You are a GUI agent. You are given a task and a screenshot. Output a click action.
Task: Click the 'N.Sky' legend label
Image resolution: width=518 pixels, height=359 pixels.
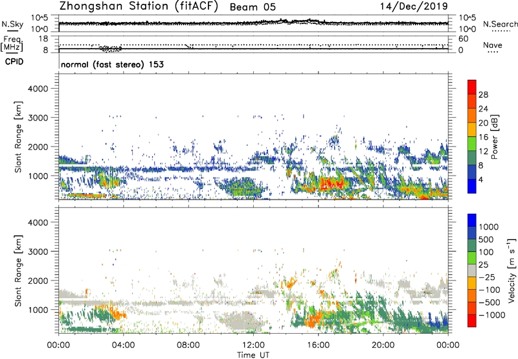(12, 24)
